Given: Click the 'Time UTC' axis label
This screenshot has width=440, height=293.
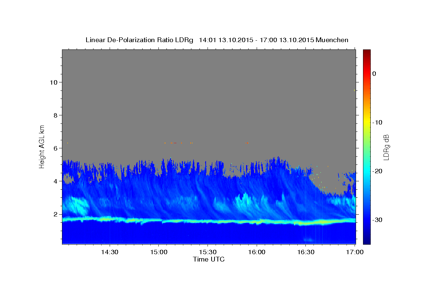Looking at the screenshot, I should (209, 259).
